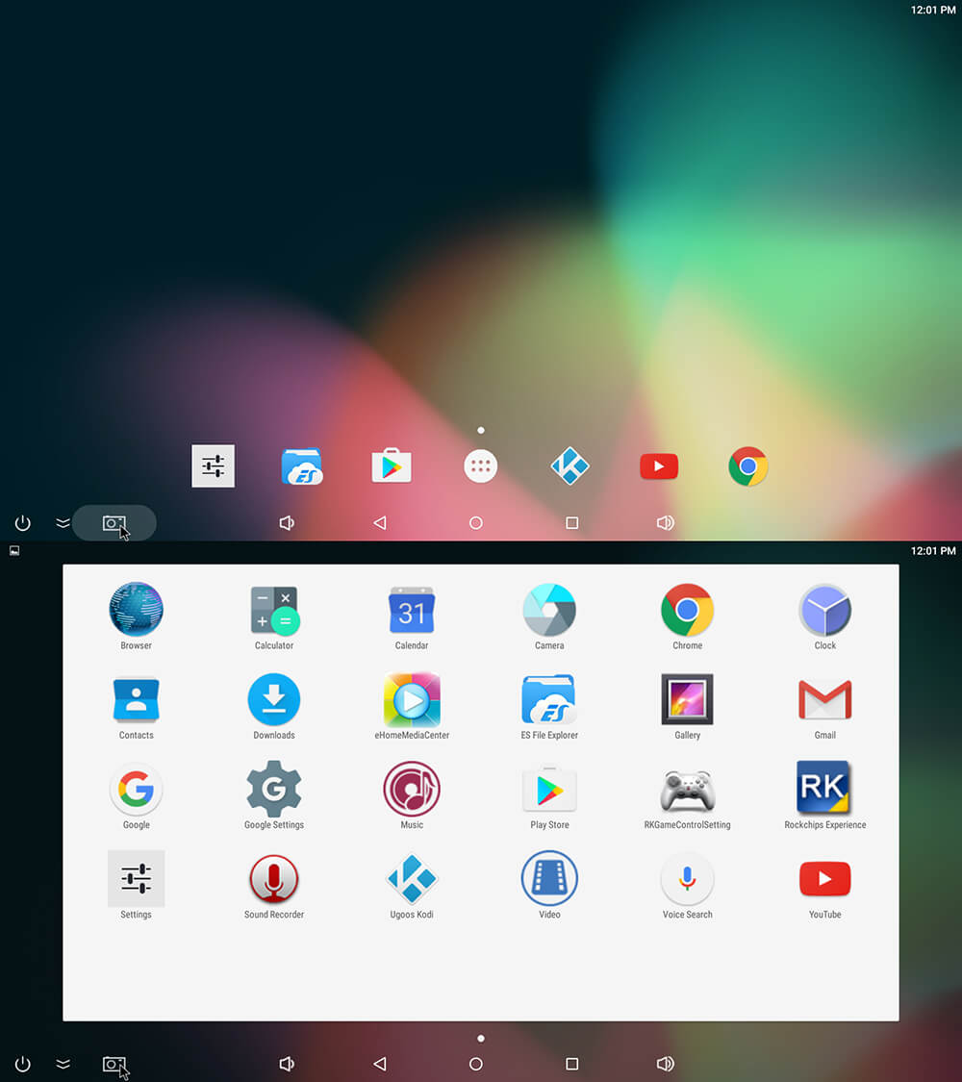Tap the screenshot-saved notification icon
The height and width of the screenshot is (1082, 962).
click(14, 551)
